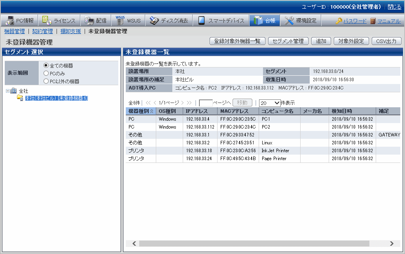Click the スマートデバイス smartphone icon
Image resolution: width=405 pixels, height=254 pixels.
201,21
